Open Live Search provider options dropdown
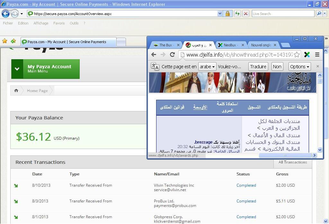329x224 pixels. point(325,14)
